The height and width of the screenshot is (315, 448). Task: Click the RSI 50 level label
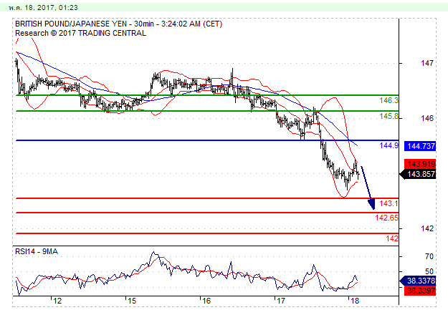pyautogui.click(x=429, y=271)
